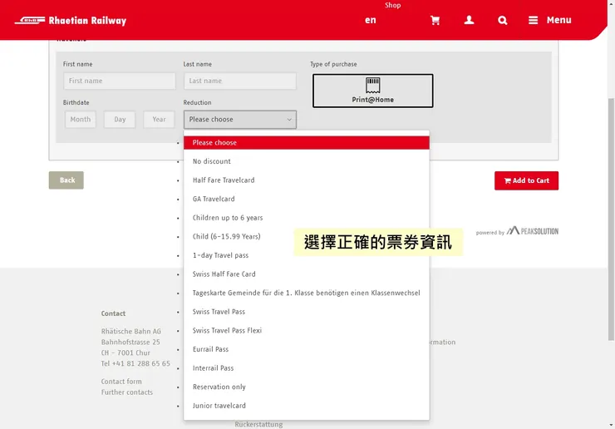Pick the 1-day Travel pass option
615x429 pixels.
[x=307, y=255]
